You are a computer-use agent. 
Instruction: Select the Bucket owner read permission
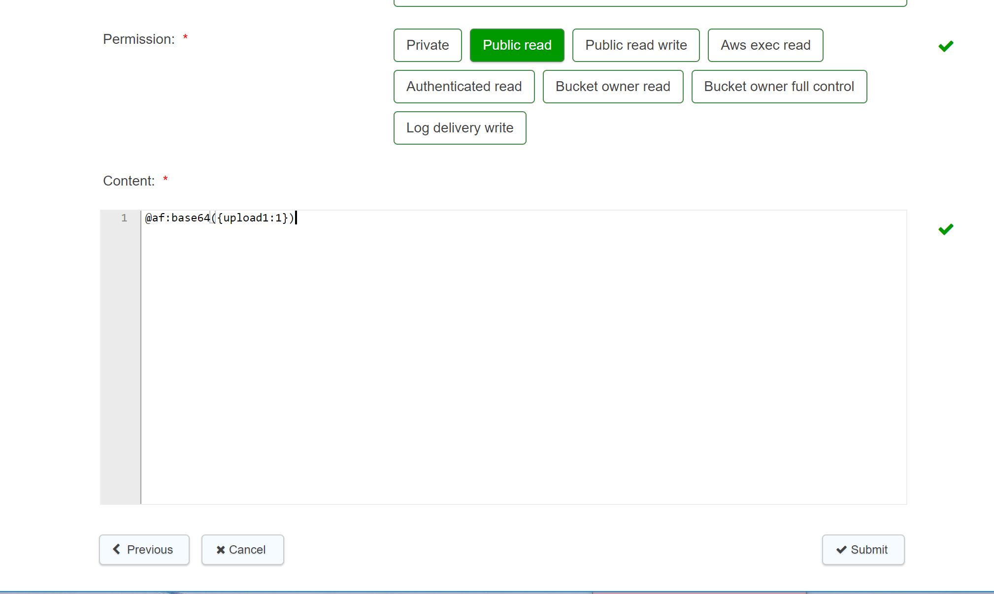coord(613,86)
